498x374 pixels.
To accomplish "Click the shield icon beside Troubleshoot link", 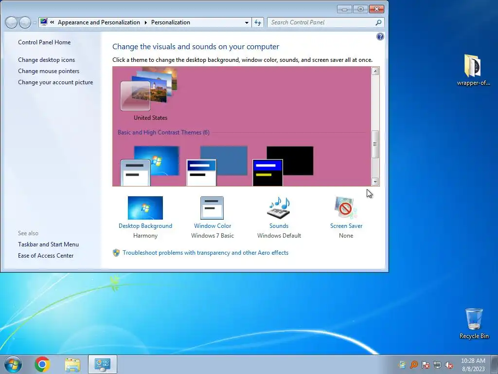I will pyautogui.click(x=116, y=253).
